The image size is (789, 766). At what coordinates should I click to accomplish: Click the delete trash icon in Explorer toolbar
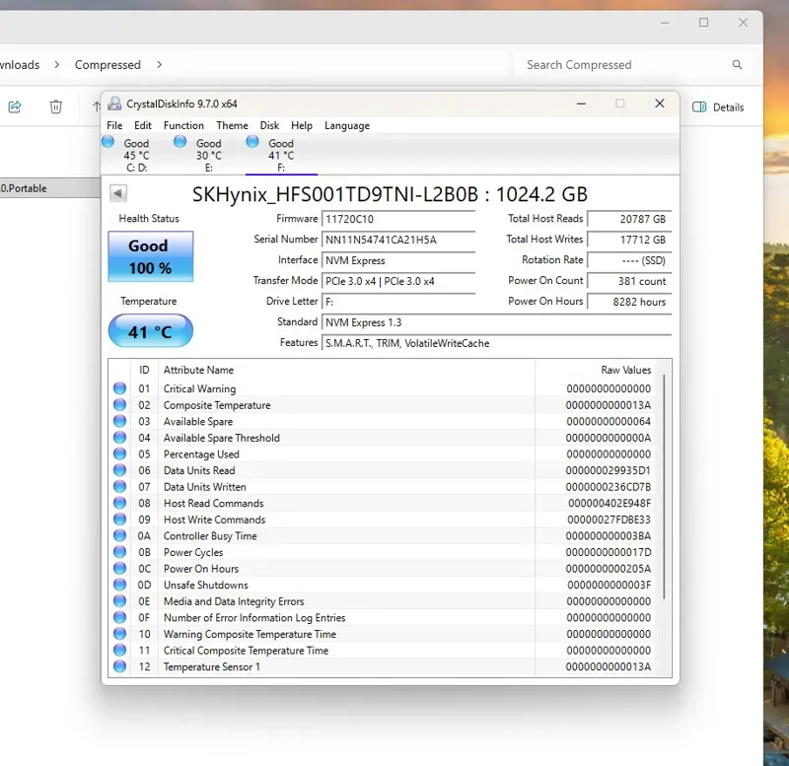[56, 106]
